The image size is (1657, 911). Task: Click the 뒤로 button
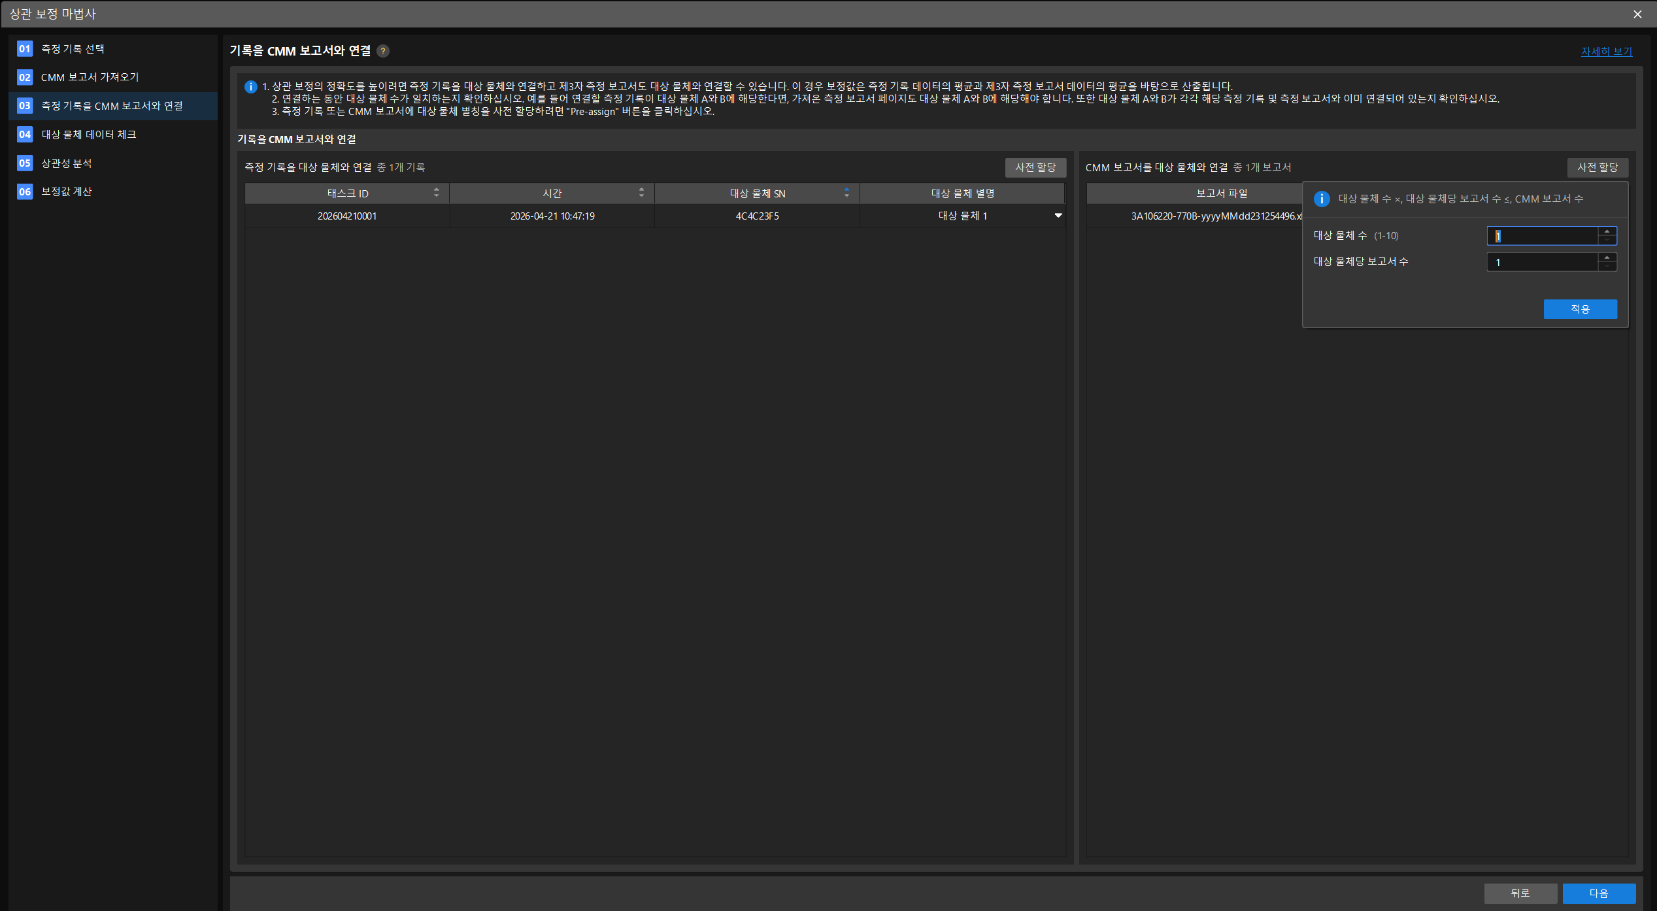coord(1520,893)
